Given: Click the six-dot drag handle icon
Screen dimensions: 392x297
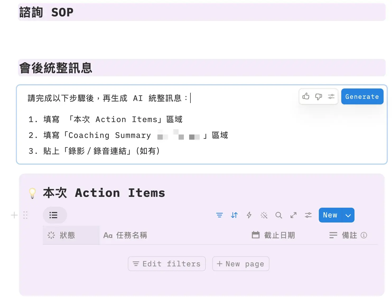Looking at the screenshot, I should point(25,215).
